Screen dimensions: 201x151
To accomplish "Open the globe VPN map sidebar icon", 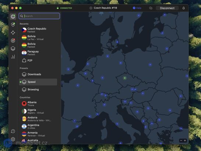I will tap(13, 17).
